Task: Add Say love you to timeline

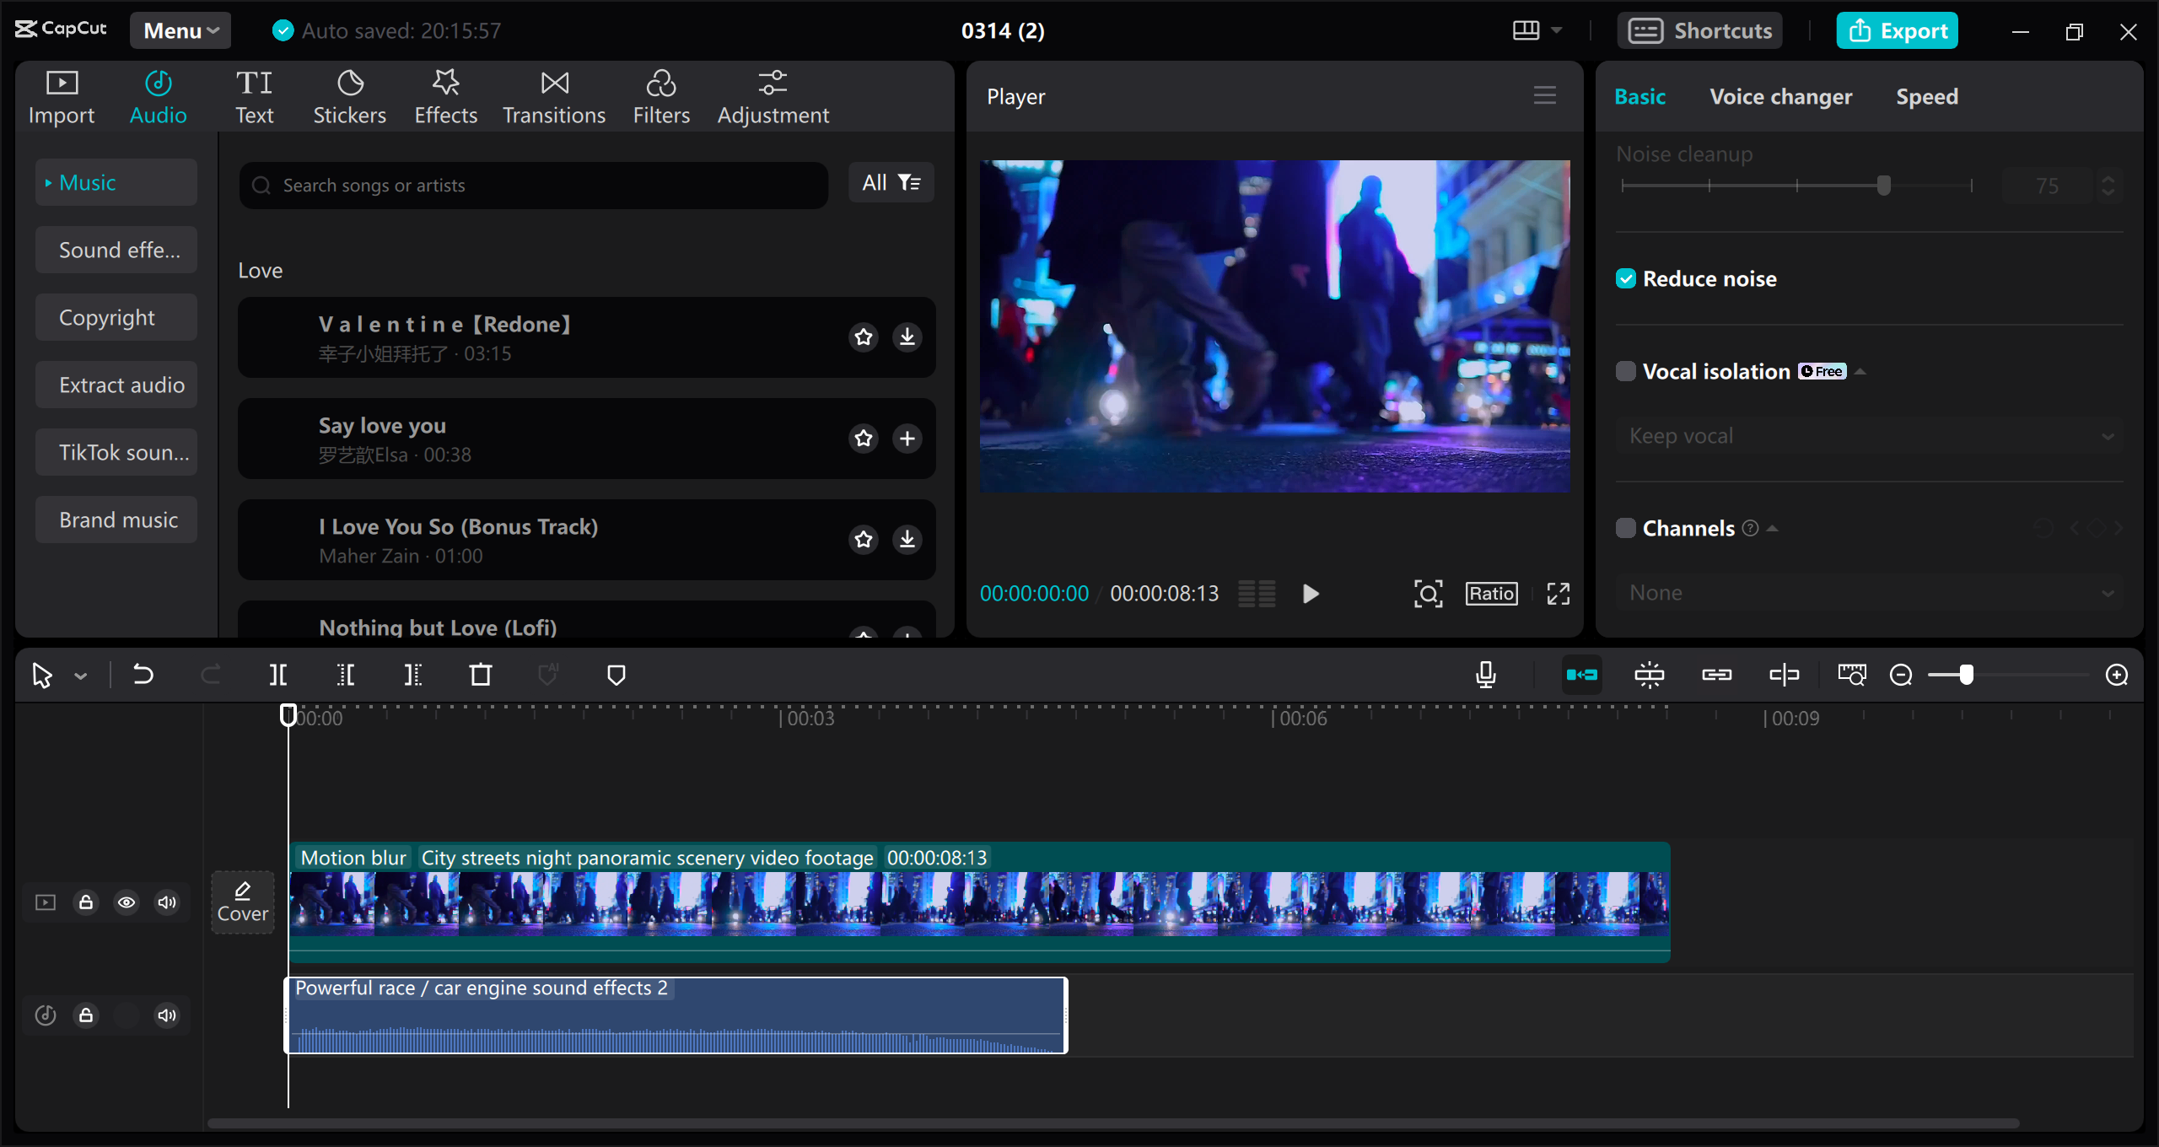Action: 907,439
